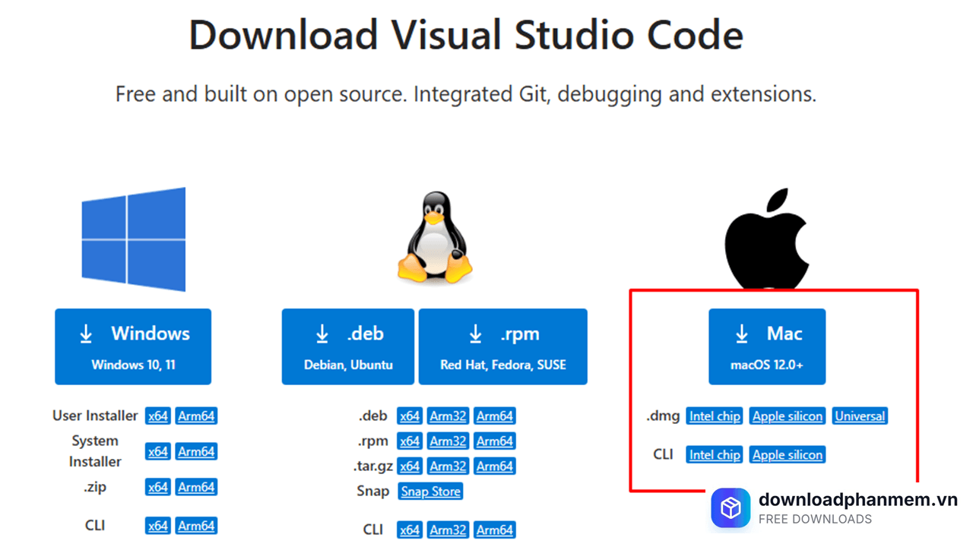Download the .deb package for Debian, Ubuntu
Screen dimensions: 973x547
[348, 346]
